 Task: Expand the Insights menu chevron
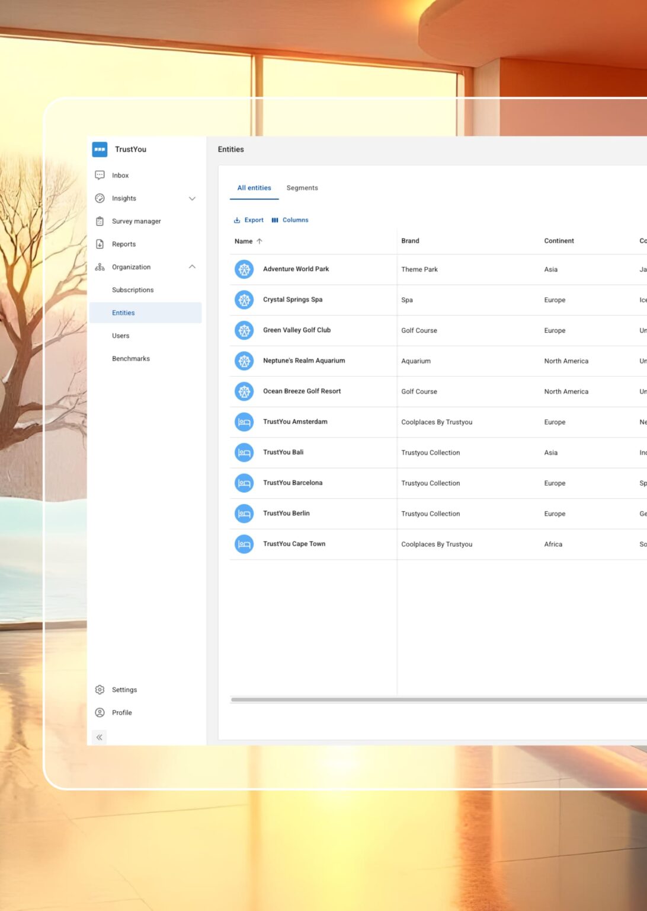click(x=192, y=199)
